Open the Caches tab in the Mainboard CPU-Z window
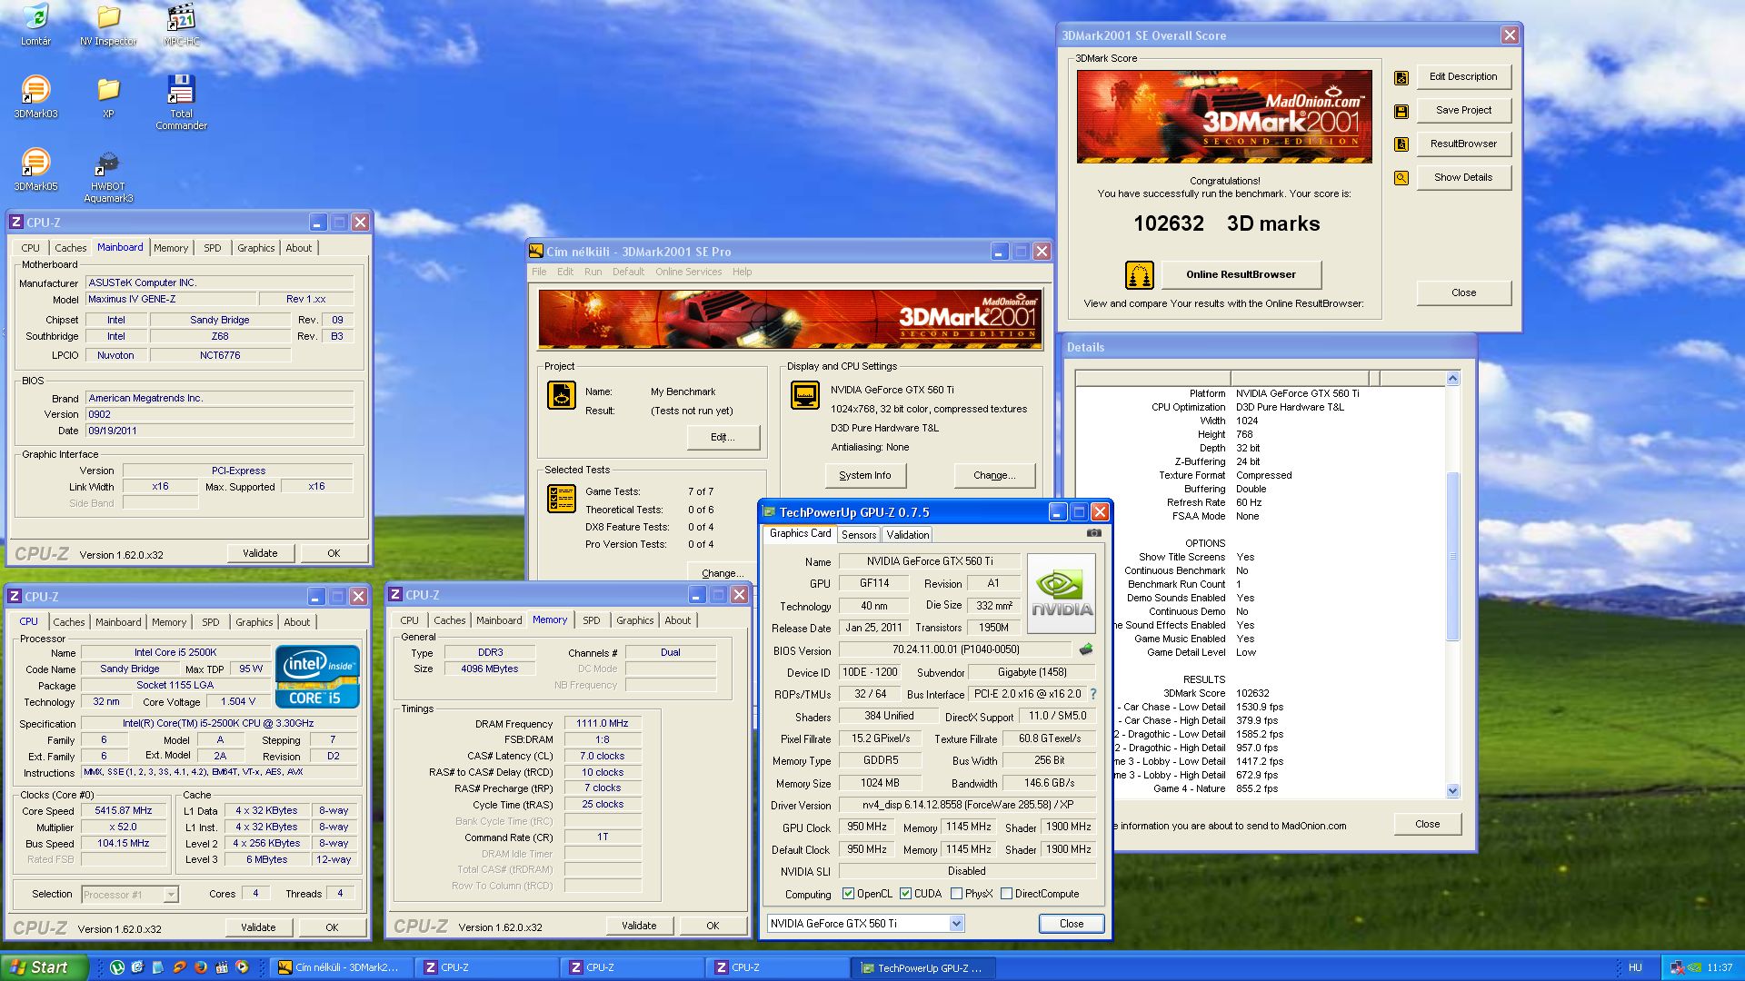The height and width of the screenshot is (981, 1745). pyautogui.click(x=70, y=248)
